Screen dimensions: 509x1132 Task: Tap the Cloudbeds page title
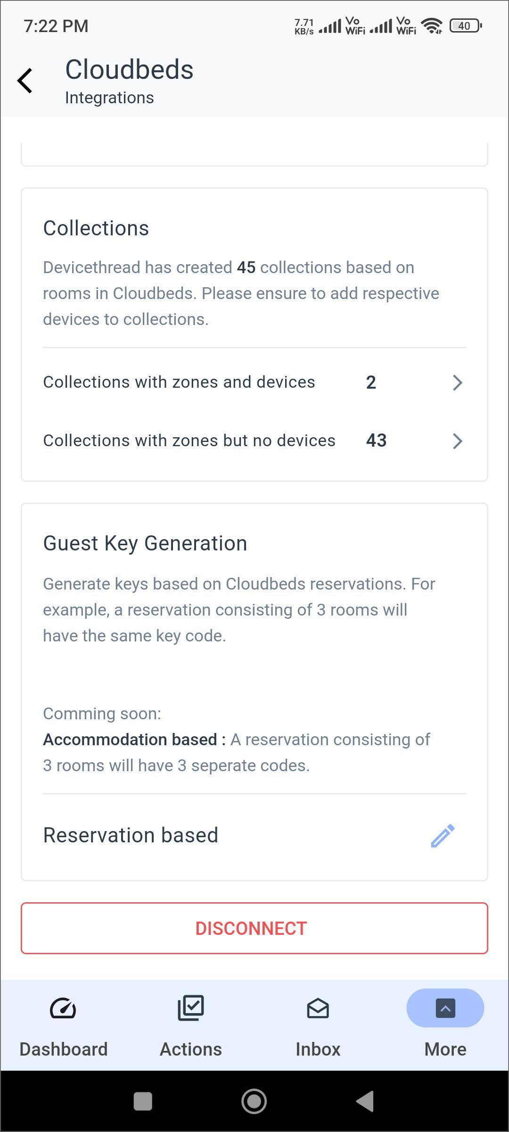point(129,70)
